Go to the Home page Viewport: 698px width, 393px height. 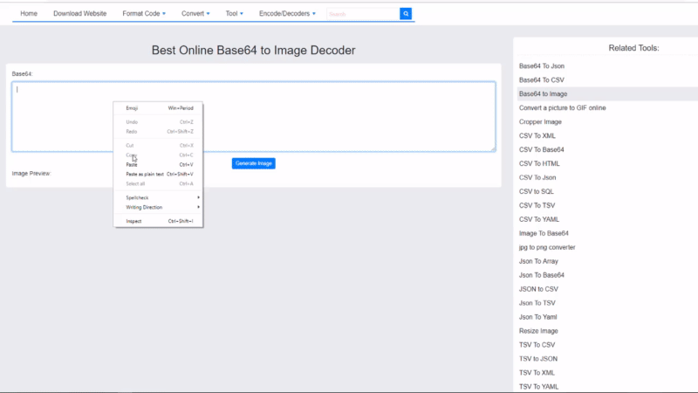[29, 14]
